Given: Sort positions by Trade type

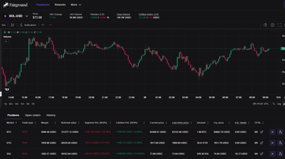Looking at the screenshot, I should (x=29, y=123).
